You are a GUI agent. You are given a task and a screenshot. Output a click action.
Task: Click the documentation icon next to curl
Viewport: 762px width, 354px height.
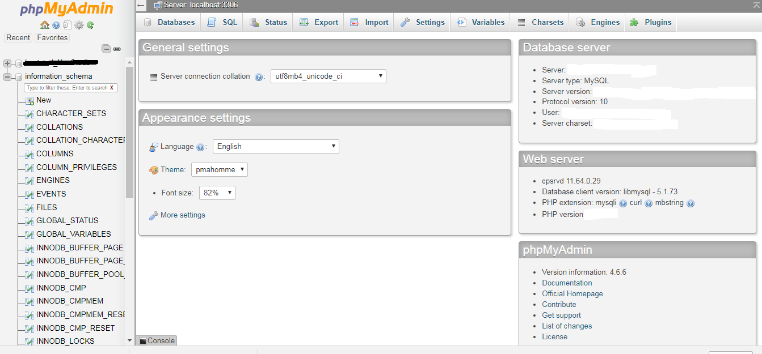pyautogui.click(x=649, y=203)
